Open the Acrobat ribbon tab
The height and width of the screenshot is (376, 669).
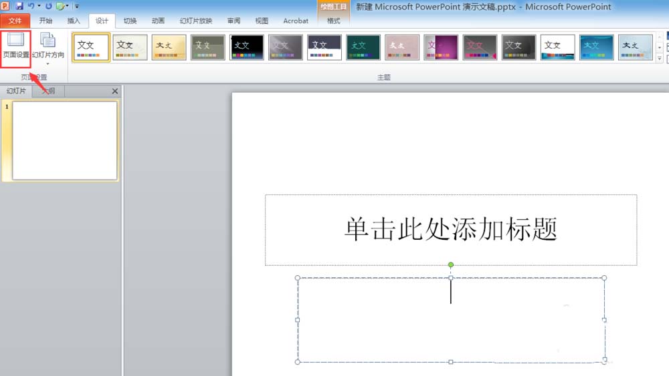click(x=296, y=21)
